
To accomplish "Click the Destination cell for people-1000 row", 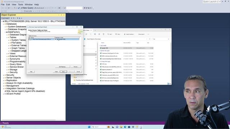I will (x=67, y=39).
